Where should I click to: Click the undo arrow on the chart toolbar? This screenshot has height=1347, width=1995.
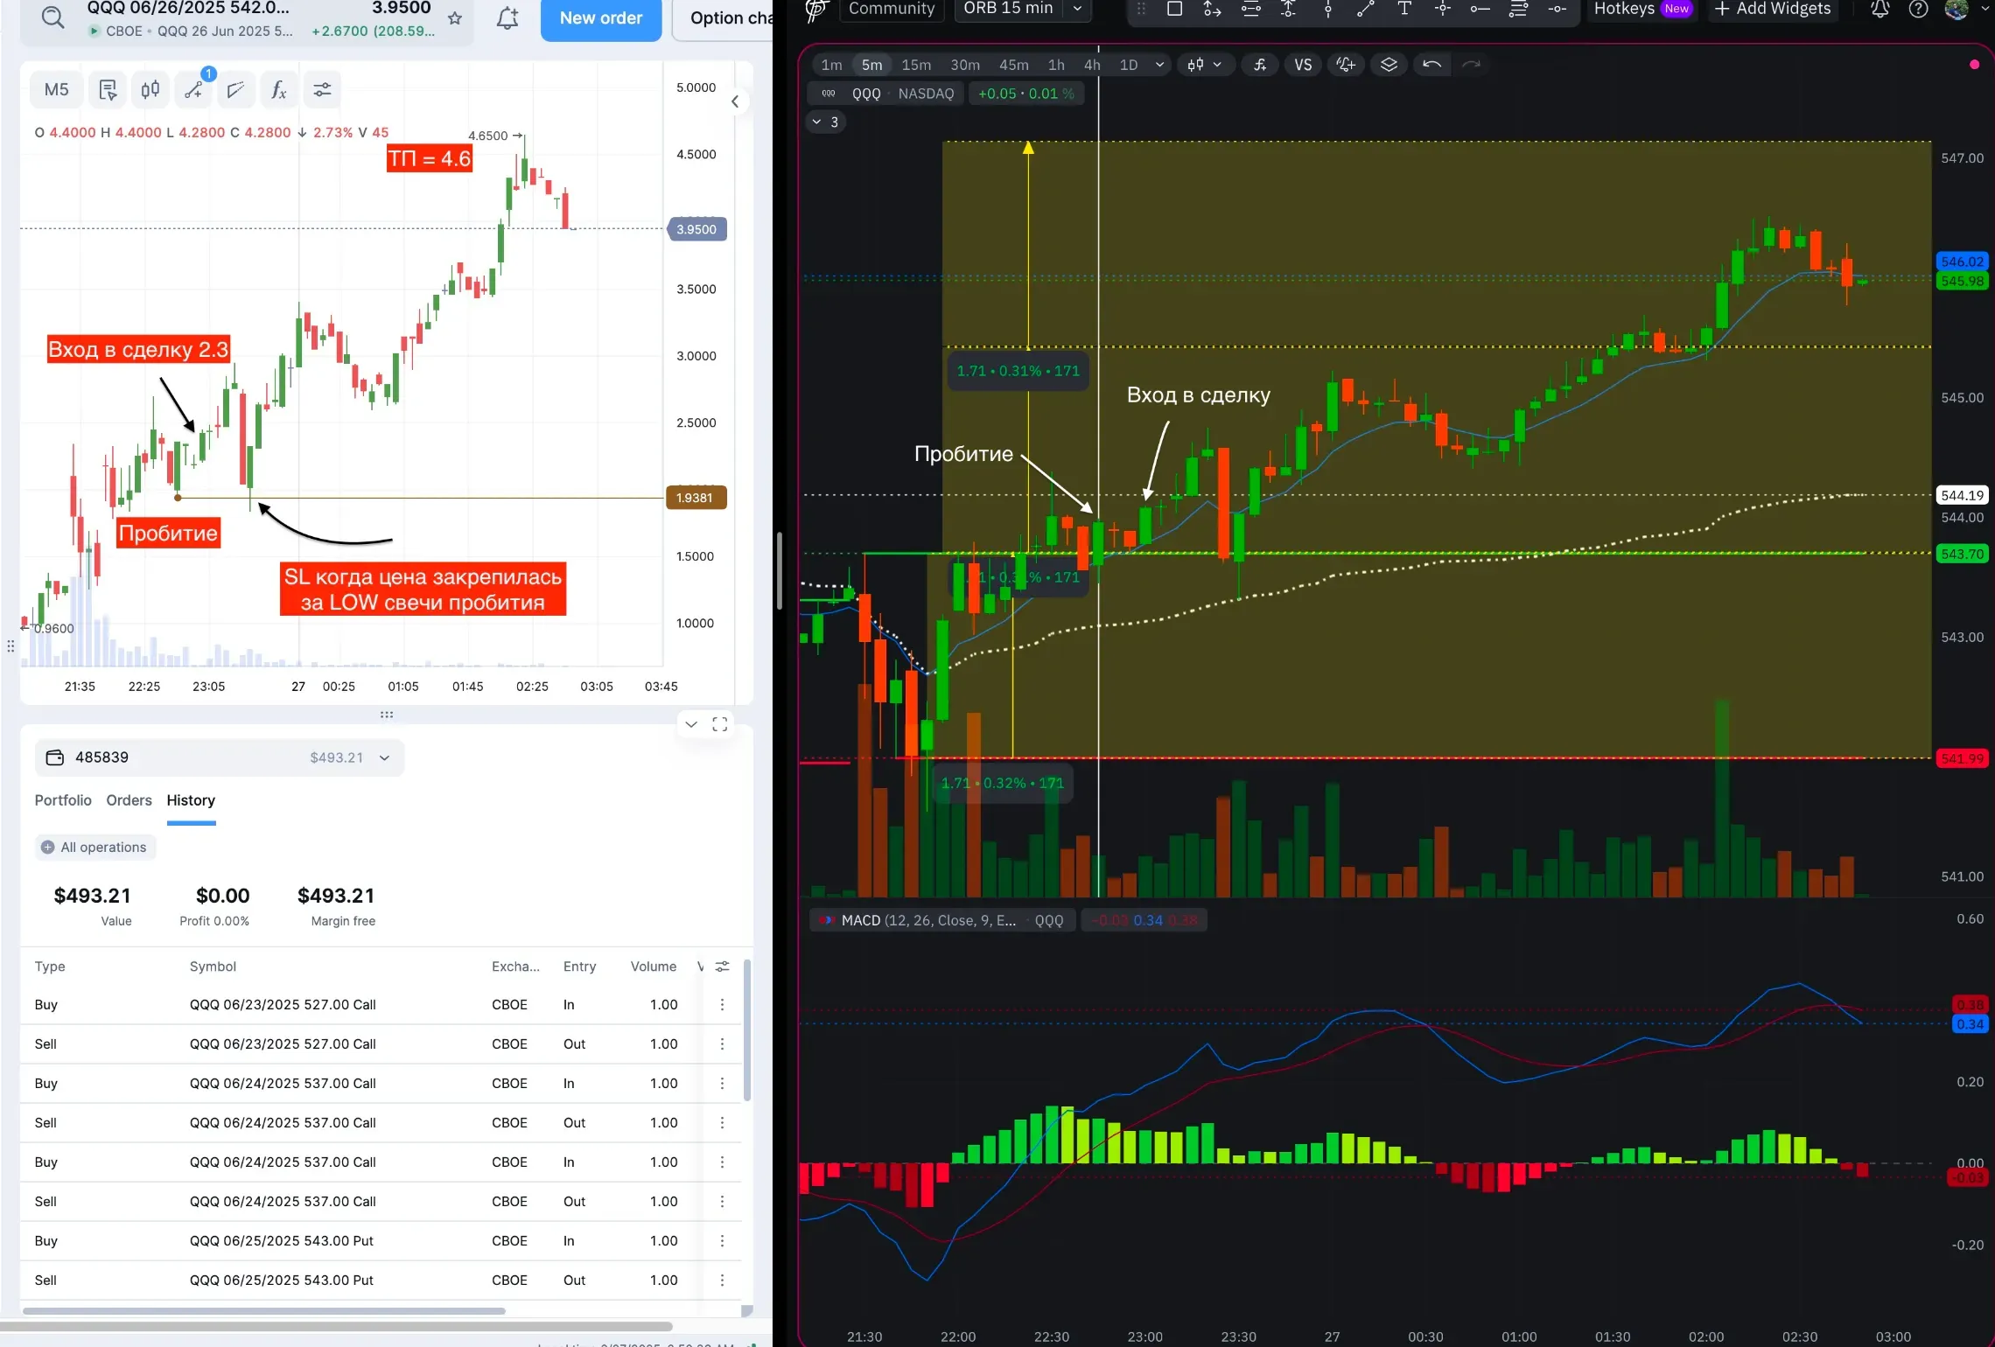1431,65
